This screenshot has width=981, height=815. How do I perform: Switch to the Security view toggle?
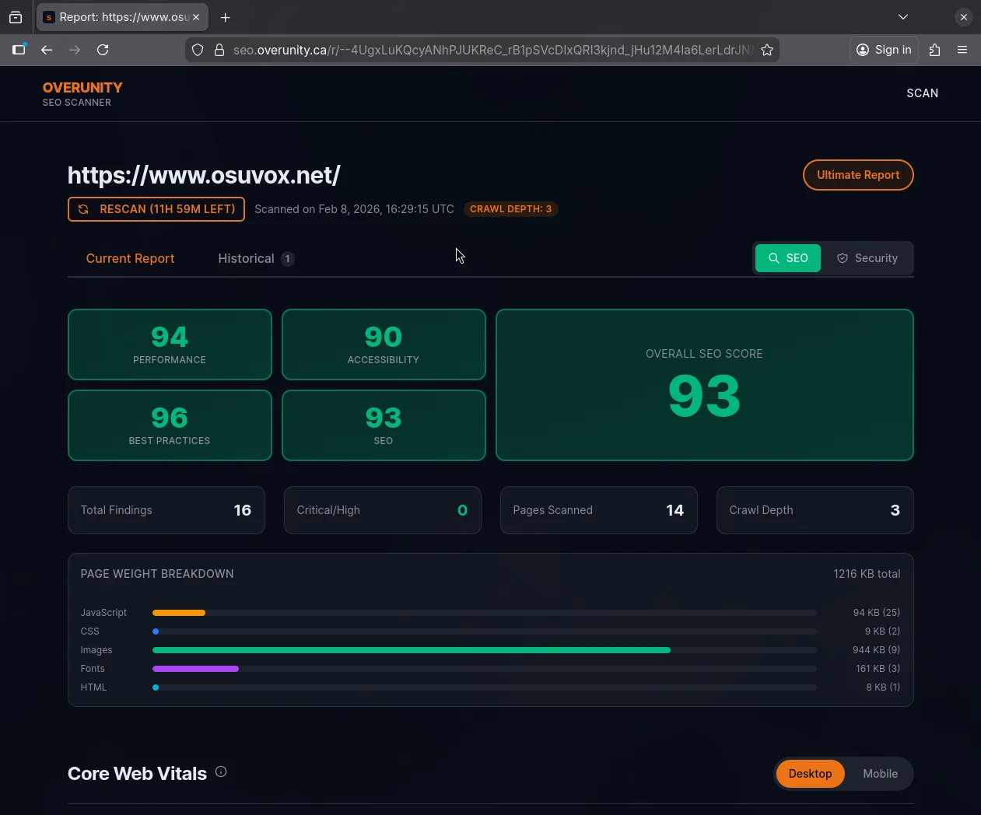(x=867, y=258)
